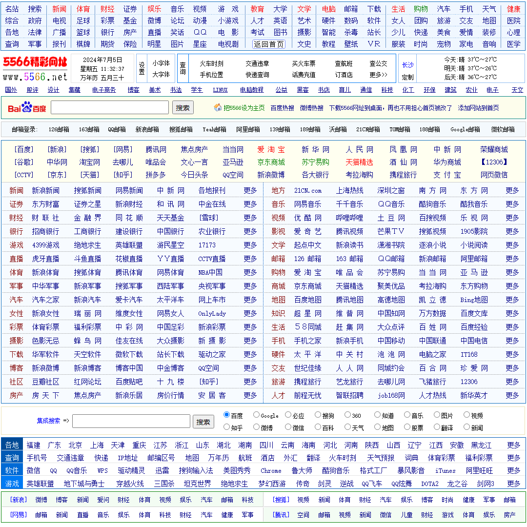Click the 拼多多 link
The height and width of the screenshot is (527, 527).
(156, 175)
